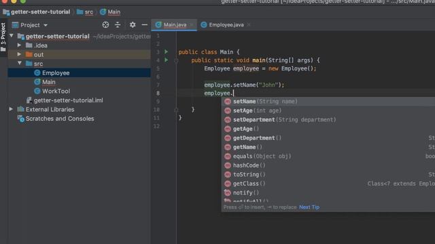This screenshot has width=435, height=244.
Task: Click getter-setter-tutorial breadcrumb in navigation bar
Action: click(41, 12)
